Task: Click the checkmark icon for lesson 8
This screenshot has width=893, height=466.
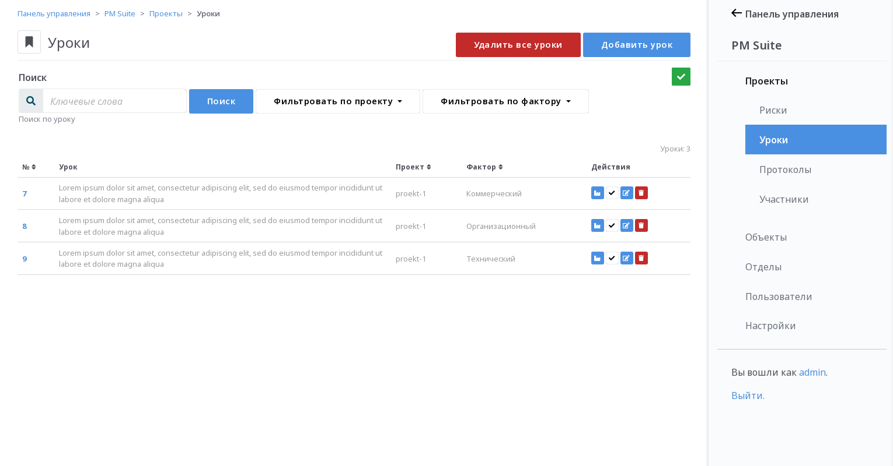Action: 612,225
